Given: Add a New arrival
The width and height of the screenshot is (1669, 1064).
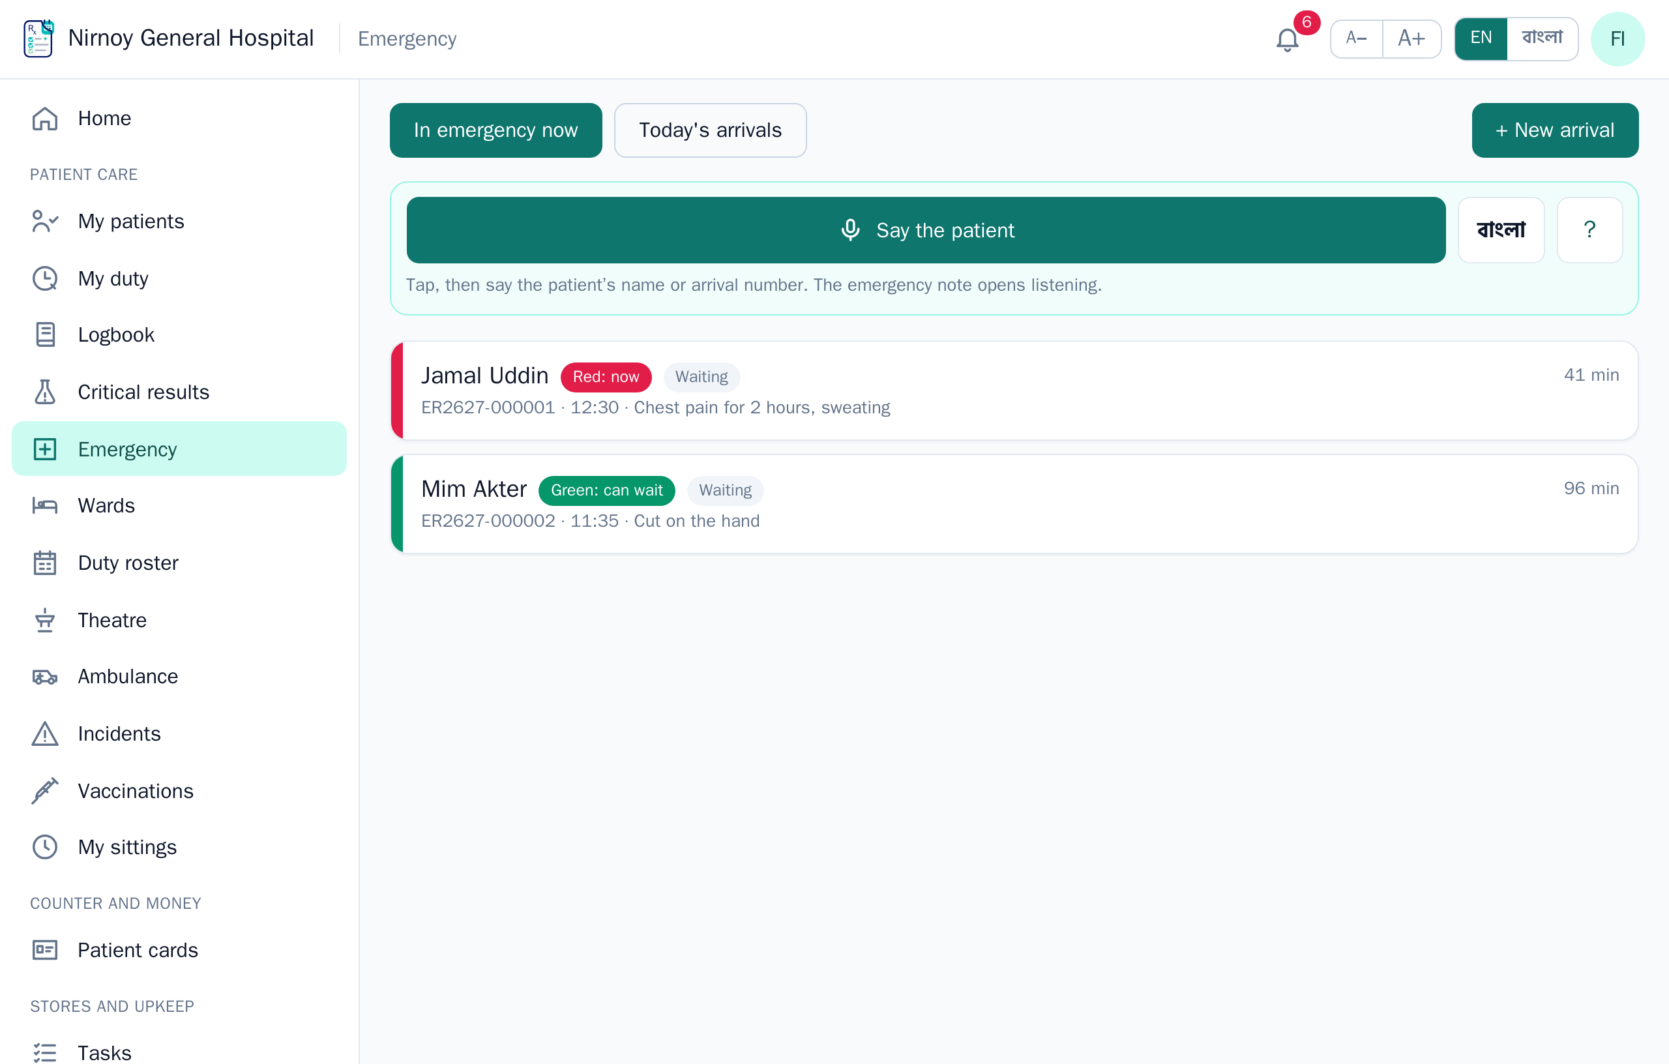Looking at the screenshot, I should click(1555, 130).
